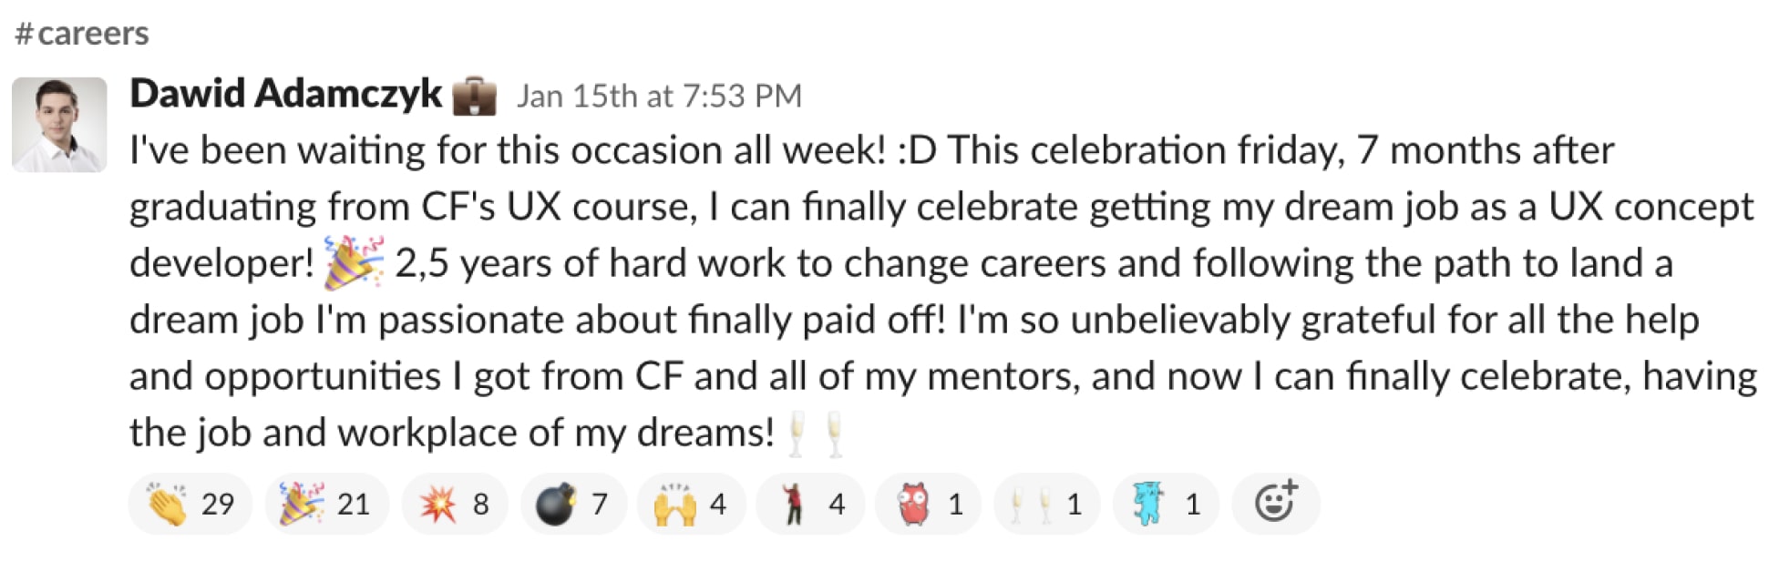Click the number 29 on the clap reaction
1779x562 pixels.
pos(218,504)
